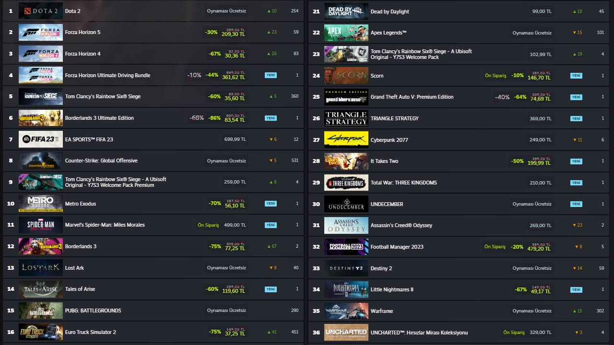This screenshot has width=614, height=345.
Task: Click the PUBG Battlegrounds thumbnail
Action: (x=41, y=310)
